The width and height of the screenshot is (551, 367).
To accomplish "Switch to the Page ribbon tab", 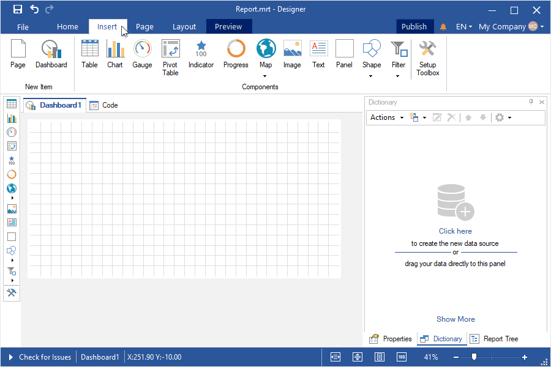I will [x=144, y=27].
